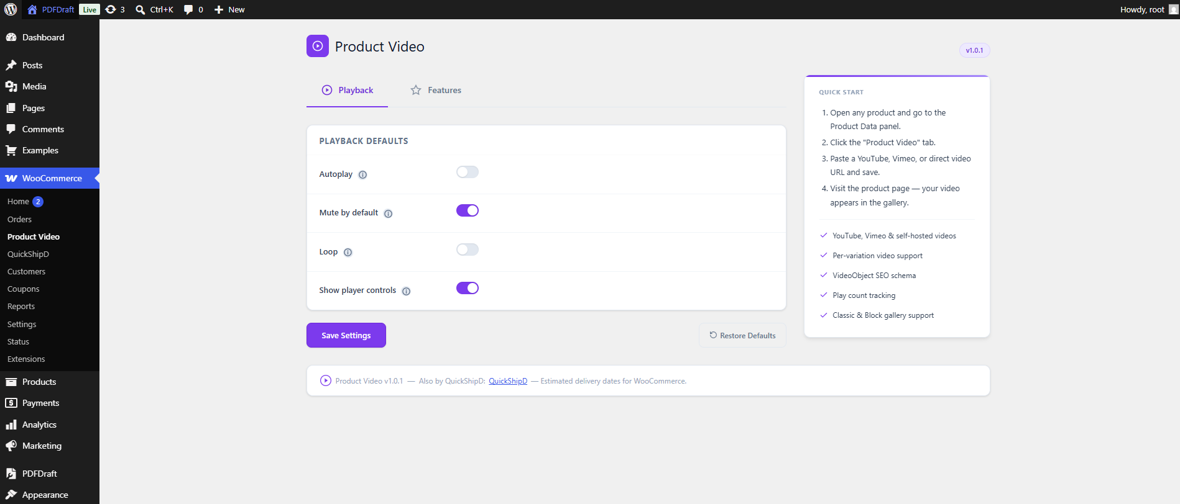1180x504 pixels.
Task: Open the Customers submenu item
Action: pyautogui.click(x=26, y=271)
